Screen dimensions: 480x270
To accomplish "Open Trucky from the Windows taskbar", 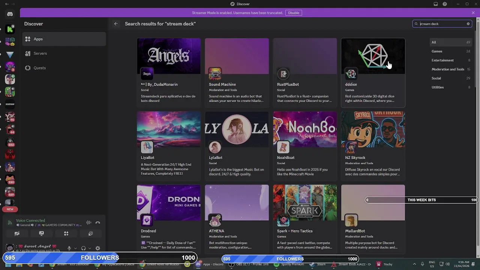I will 384,264.
